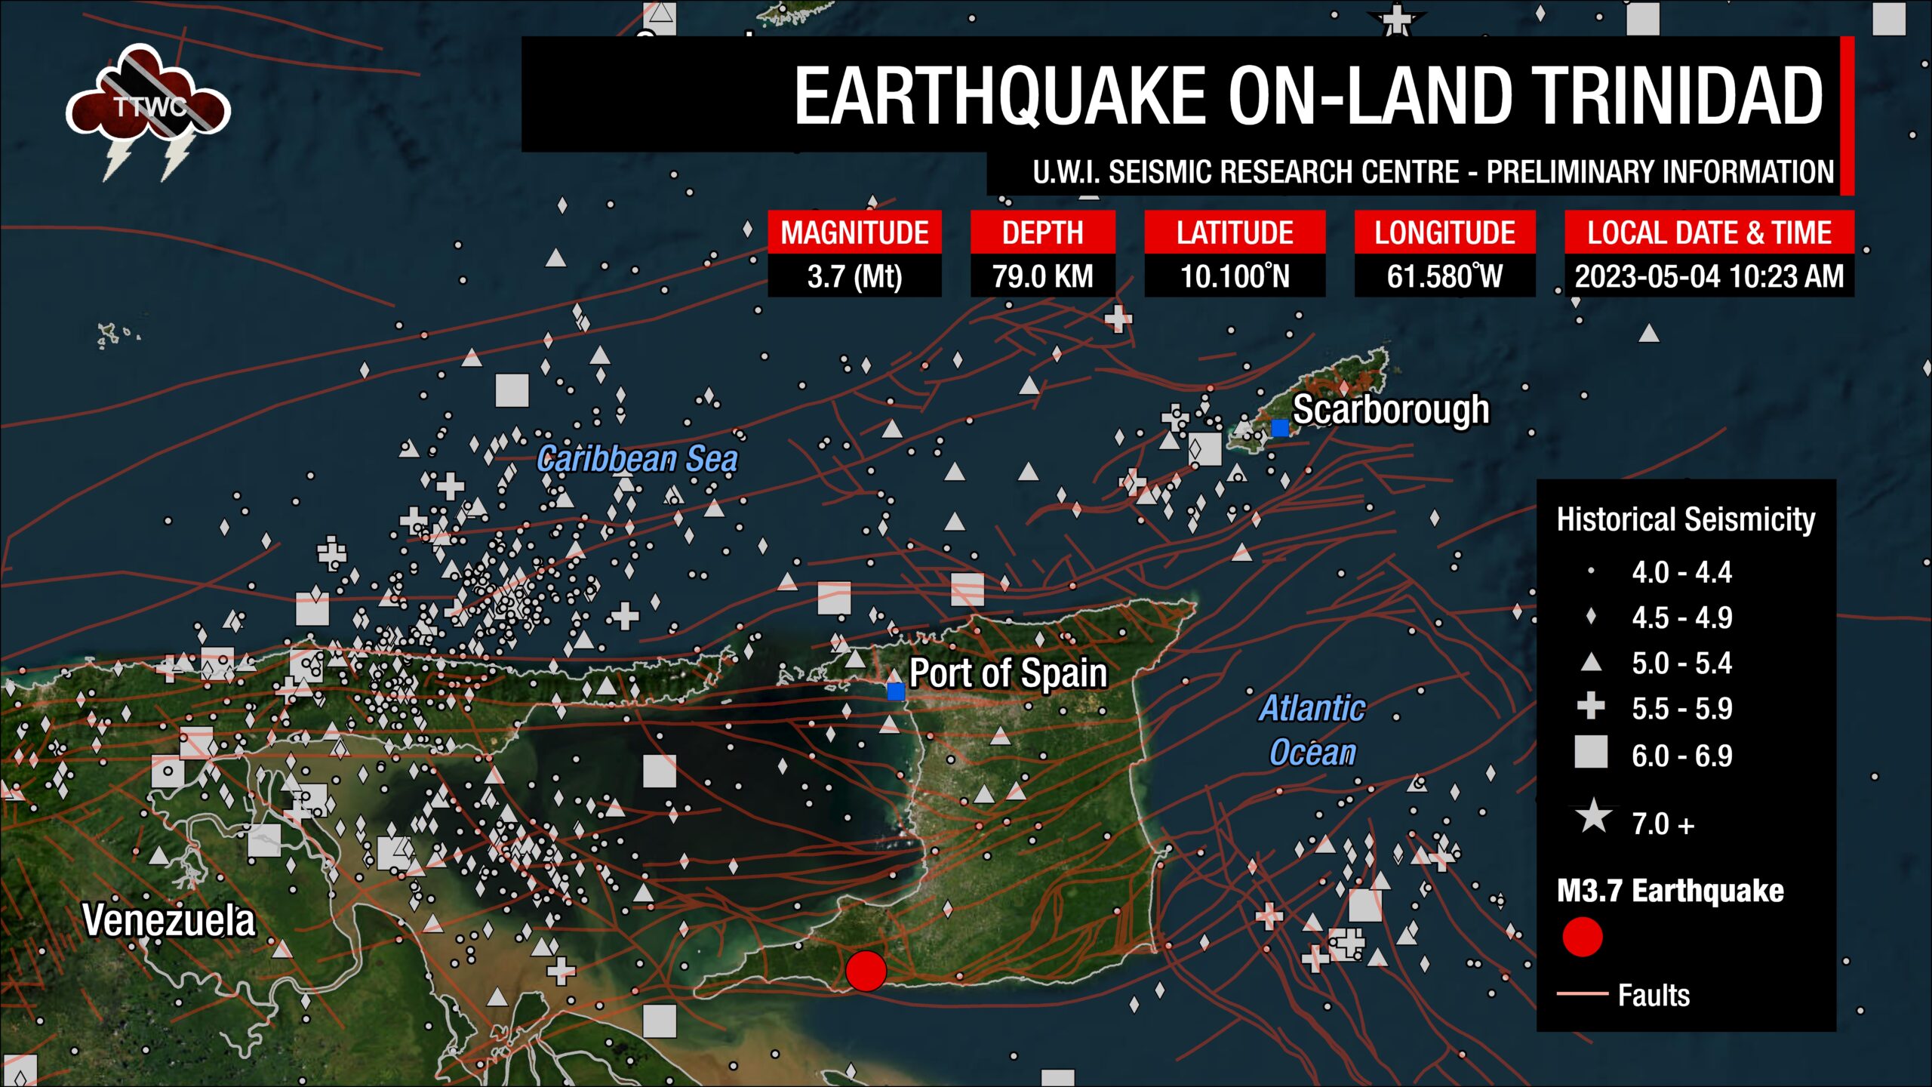This screenshot has height=1087, width=1932.
Task: Click the M3.7 Earthquake legend label
Action: (x=1670, y=891)
